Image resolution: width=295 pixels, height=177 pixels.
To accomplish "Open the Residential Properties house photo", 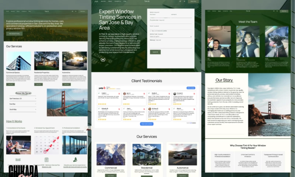I will click(x=46, y=61).
